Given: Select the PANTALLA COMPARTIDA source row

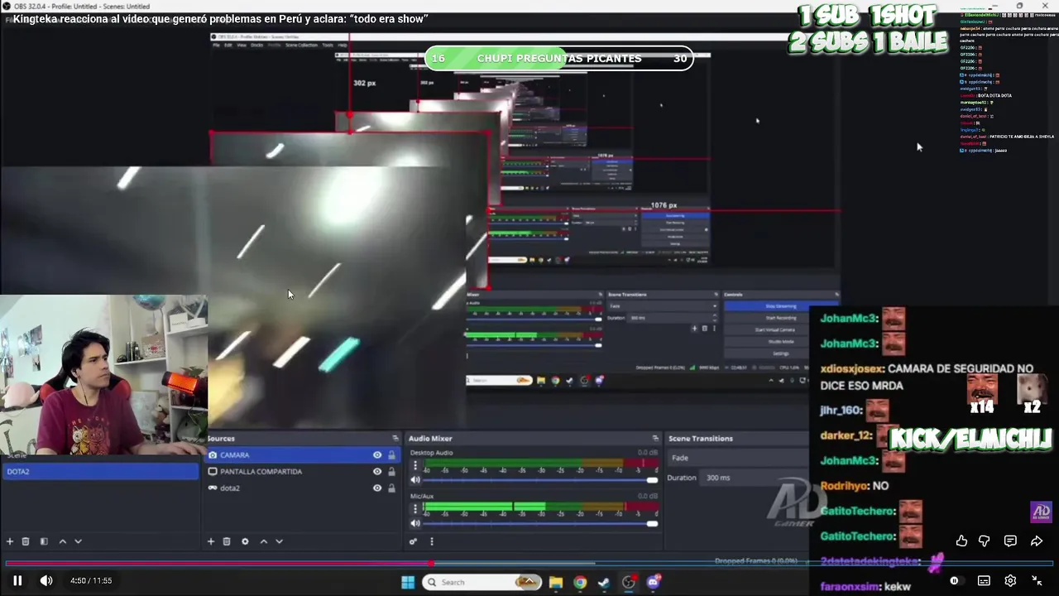Looking at the screenshot, I should 301,471.
